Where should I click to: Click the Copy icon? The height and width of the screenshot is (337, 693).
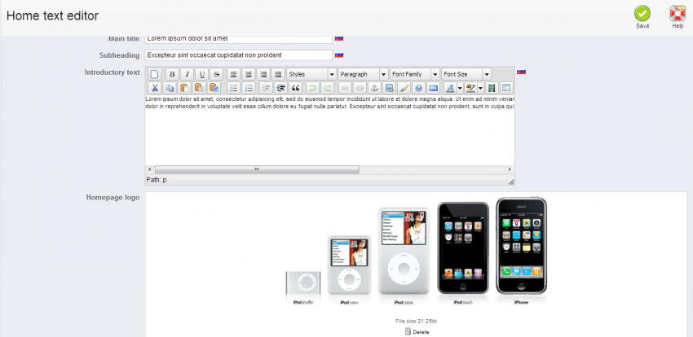(169, 87)
